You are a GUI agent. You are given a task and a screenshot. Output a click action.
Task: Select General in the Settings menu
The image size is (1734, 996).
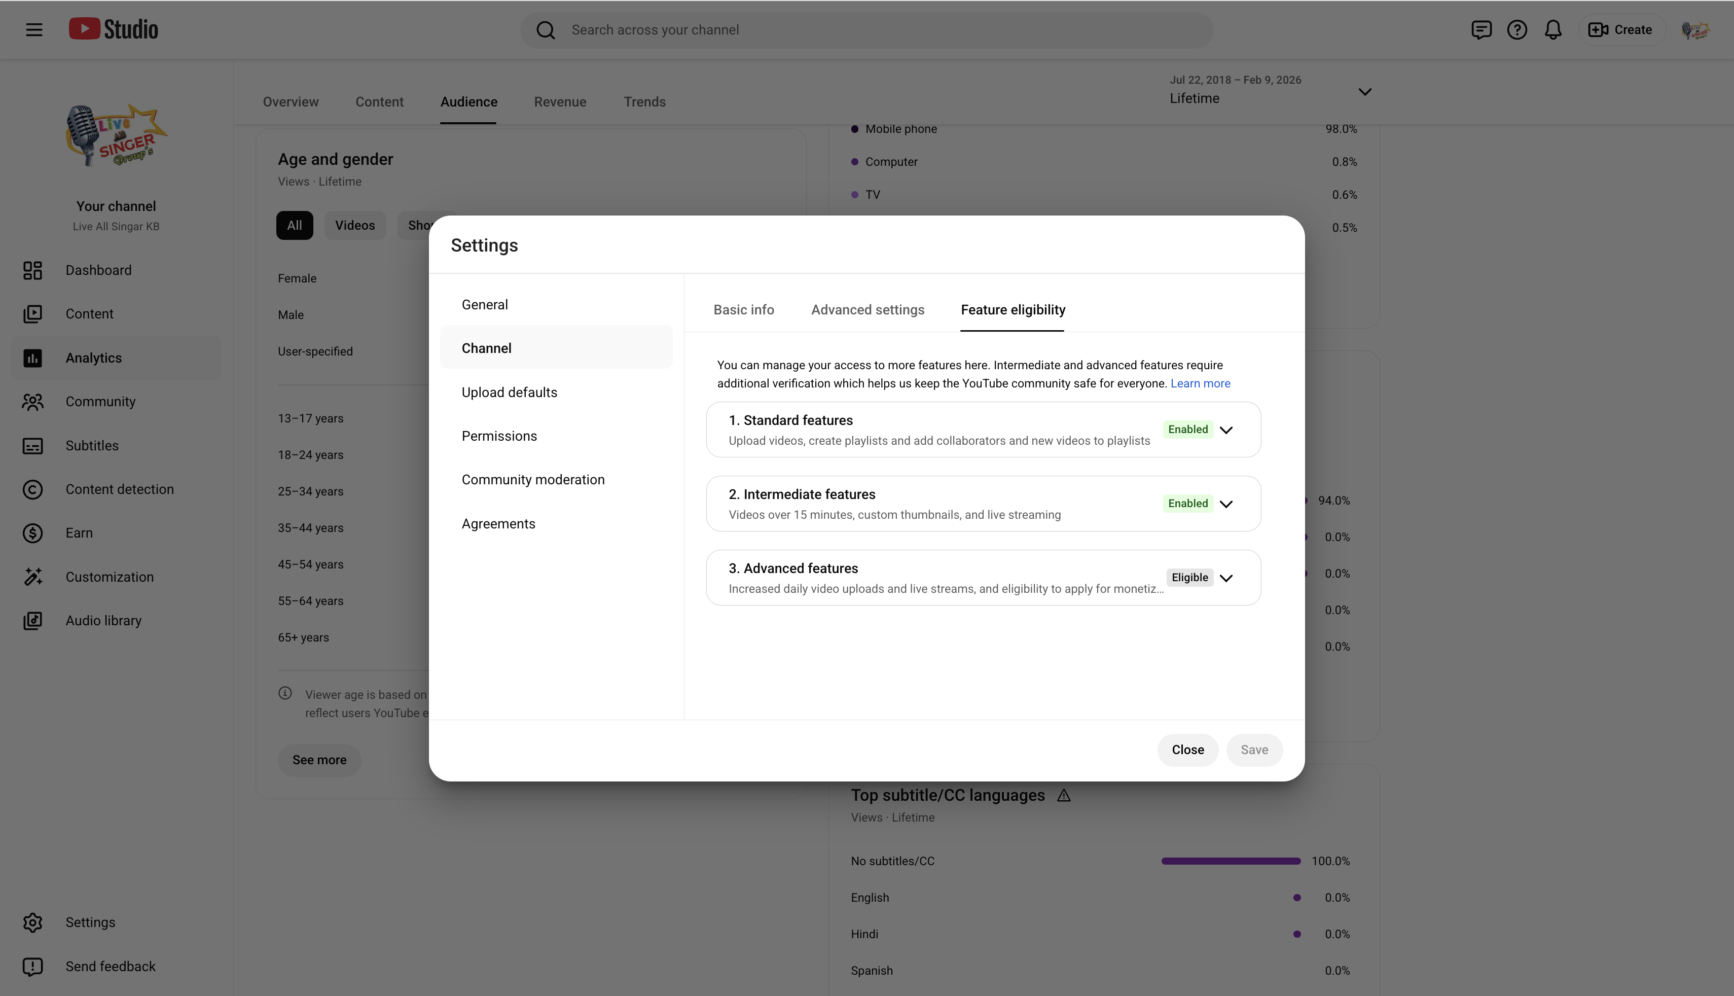pos(556,304)
